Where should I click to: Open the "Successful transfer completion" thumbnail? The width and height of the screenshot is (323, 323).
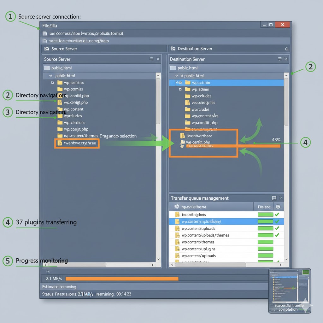point(290,291)
